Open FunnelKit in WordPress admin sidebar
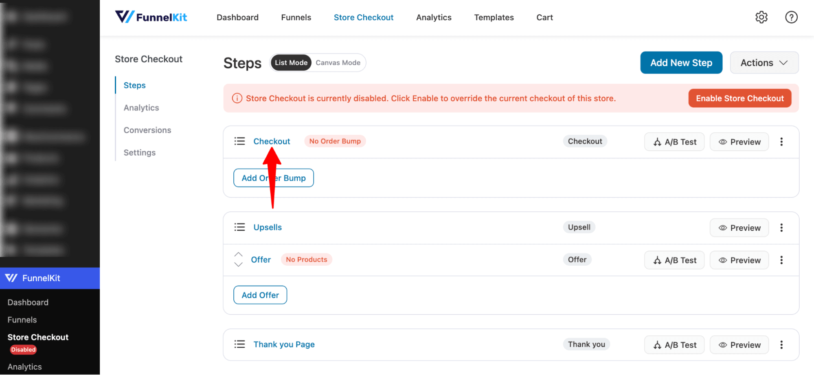This screenshot has height=375, width=814. click(50, 278)
